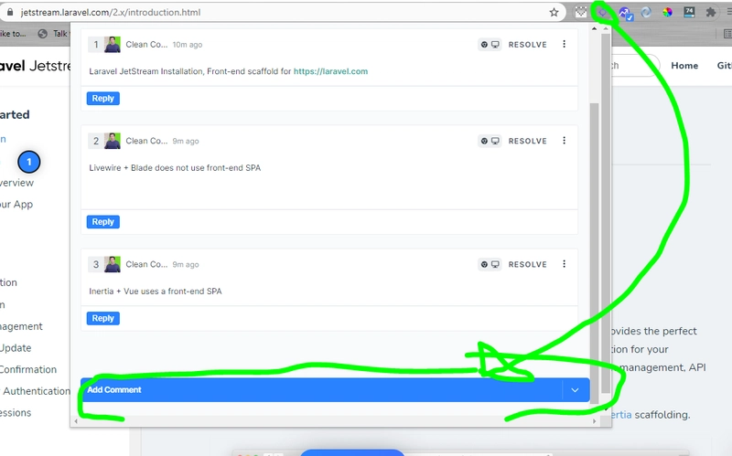
Task: Resolve comment 2 about Livewire + Blade
Action: [528, 141]
